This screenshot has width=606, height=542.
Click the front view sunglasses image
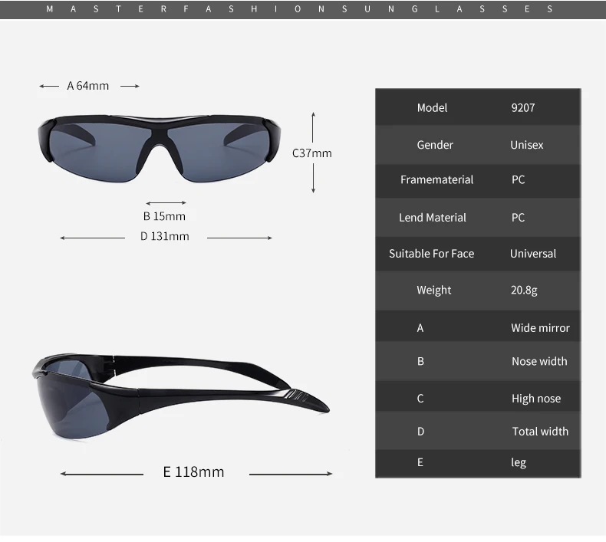click(x=160, y=148)
